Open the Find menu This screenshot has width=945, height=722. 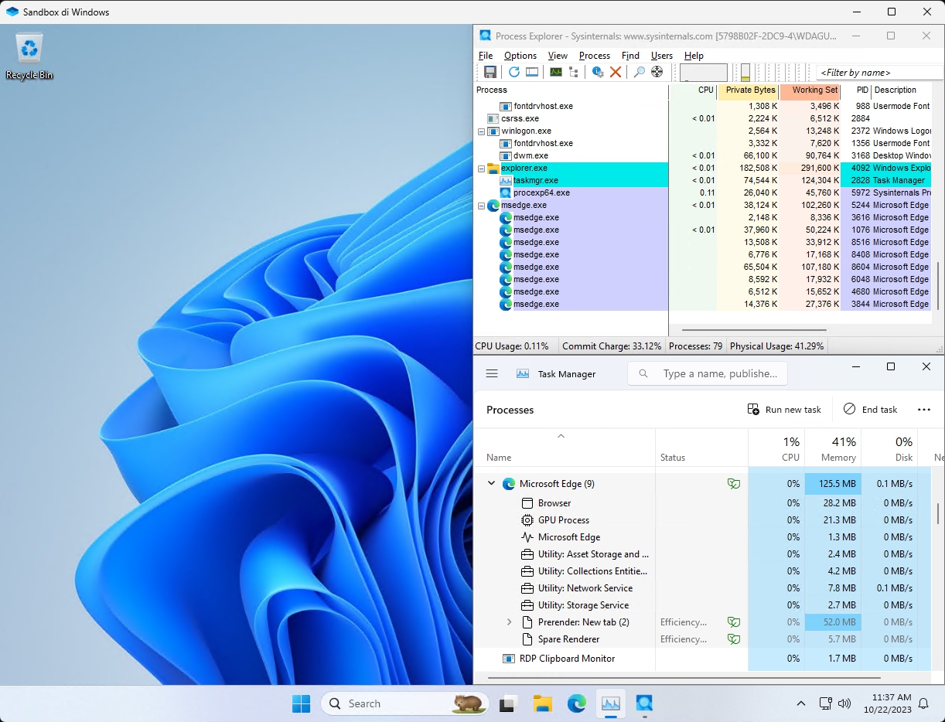[631, 56]
